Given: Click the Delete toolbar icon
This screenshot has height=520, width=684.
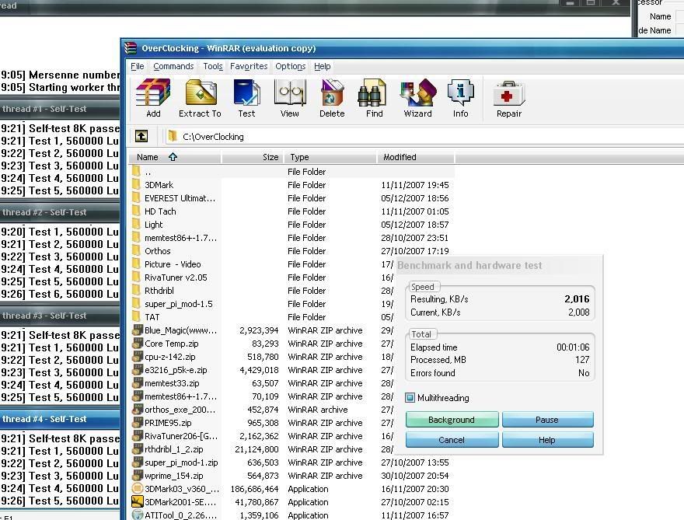Looking at the screenshot, I should click(332, 92).
